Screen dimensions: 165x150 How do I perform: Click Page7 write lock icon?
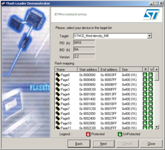click(x=151, y=109)
